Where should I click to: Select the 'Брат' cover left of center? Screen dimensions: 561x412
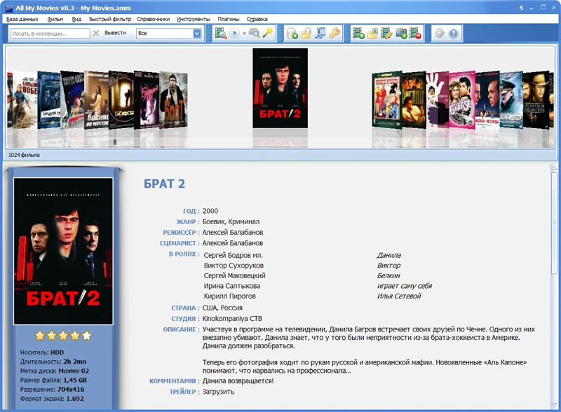(173, 99)
